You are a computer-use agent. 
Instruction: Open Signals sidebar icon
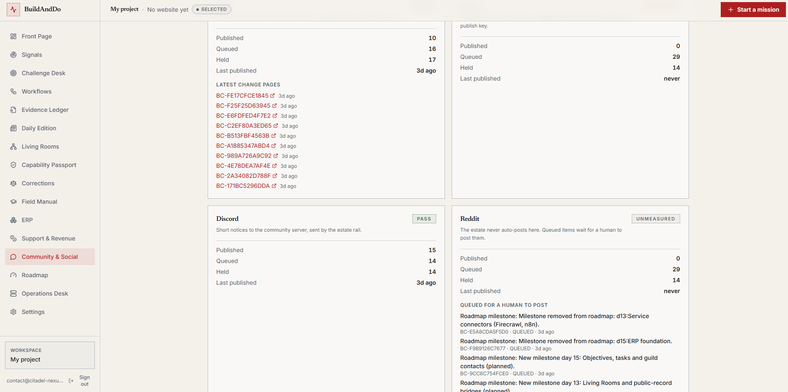(x=13, y=55)
